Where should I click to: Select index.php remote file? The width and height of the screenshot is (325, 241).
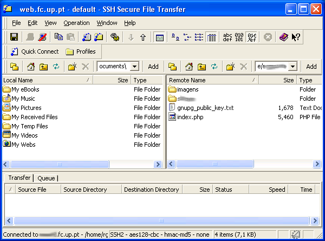pos(186,117)
